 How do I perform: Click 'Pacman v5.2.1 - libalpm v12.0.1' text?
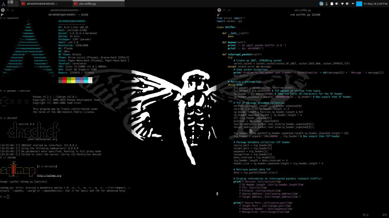tap(55, 97)
